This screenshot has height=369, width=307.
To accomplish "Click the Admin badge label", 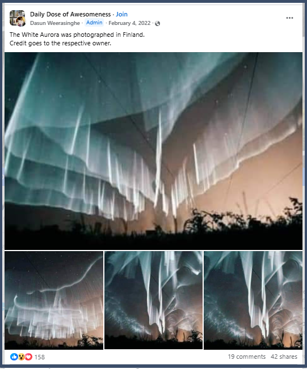I will (94, 23).
